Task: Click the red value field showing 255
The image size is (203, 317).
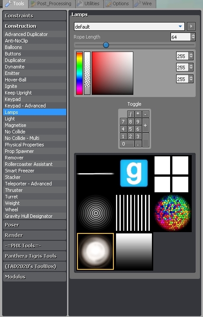Action: coord(182,56)
